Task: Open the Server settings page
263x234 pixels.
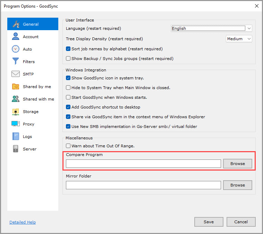Action: coord(33,149)
